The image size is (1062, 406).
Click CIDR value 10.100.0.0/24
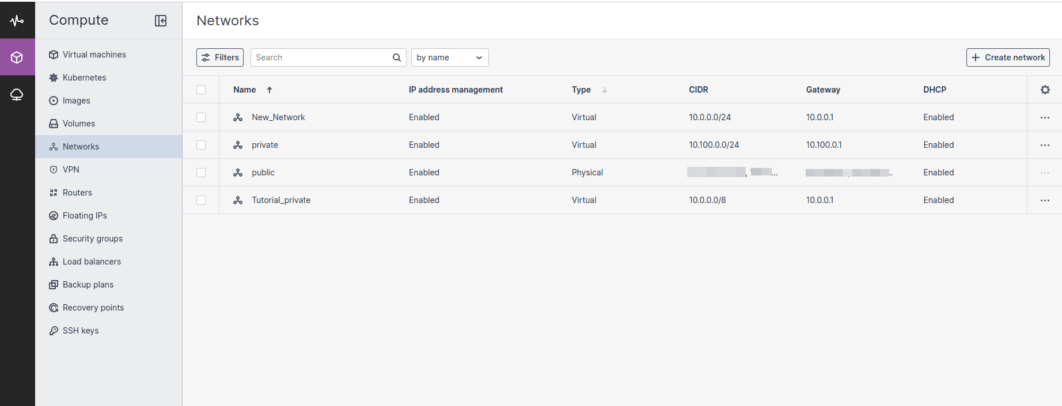[714, 145]
